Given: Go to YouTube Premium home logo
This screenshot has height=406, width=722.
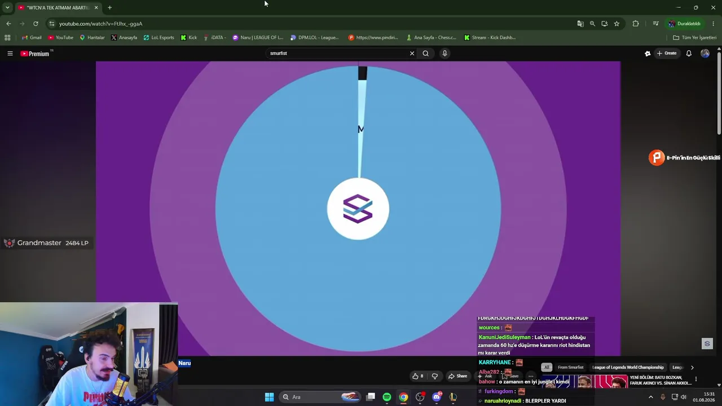Looking at the screenshot, I should point(35,54).
